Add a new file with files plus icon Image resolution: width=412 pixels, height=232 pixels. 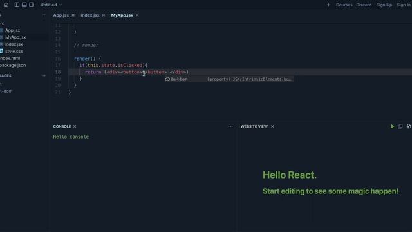44,15
